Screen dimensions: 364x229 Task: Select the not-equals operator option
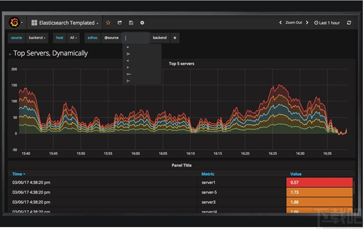128,53
